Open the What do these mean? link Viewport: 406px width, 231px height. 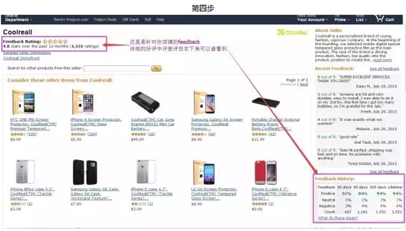[x=338, y=218]
